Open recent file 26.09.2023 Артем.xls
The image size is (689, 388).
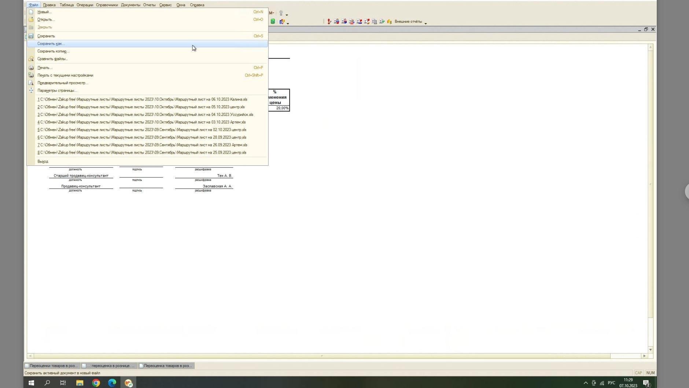147,145
